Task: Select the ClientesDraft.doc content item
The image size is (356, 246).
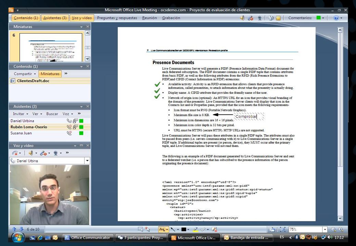Action: coord(50,81)
